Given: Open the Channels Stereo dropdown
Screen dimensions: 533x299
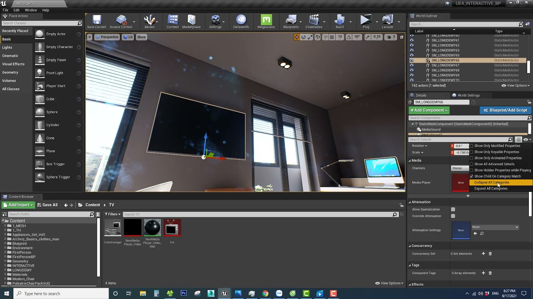Looking at the screenshot, I should tap(460, 168).
